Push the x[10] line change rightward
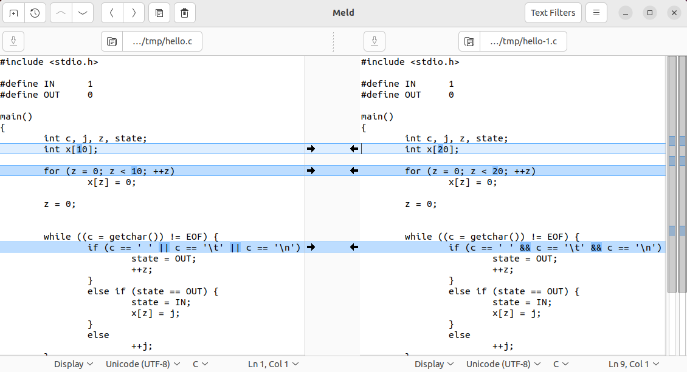 click(311, 148)
